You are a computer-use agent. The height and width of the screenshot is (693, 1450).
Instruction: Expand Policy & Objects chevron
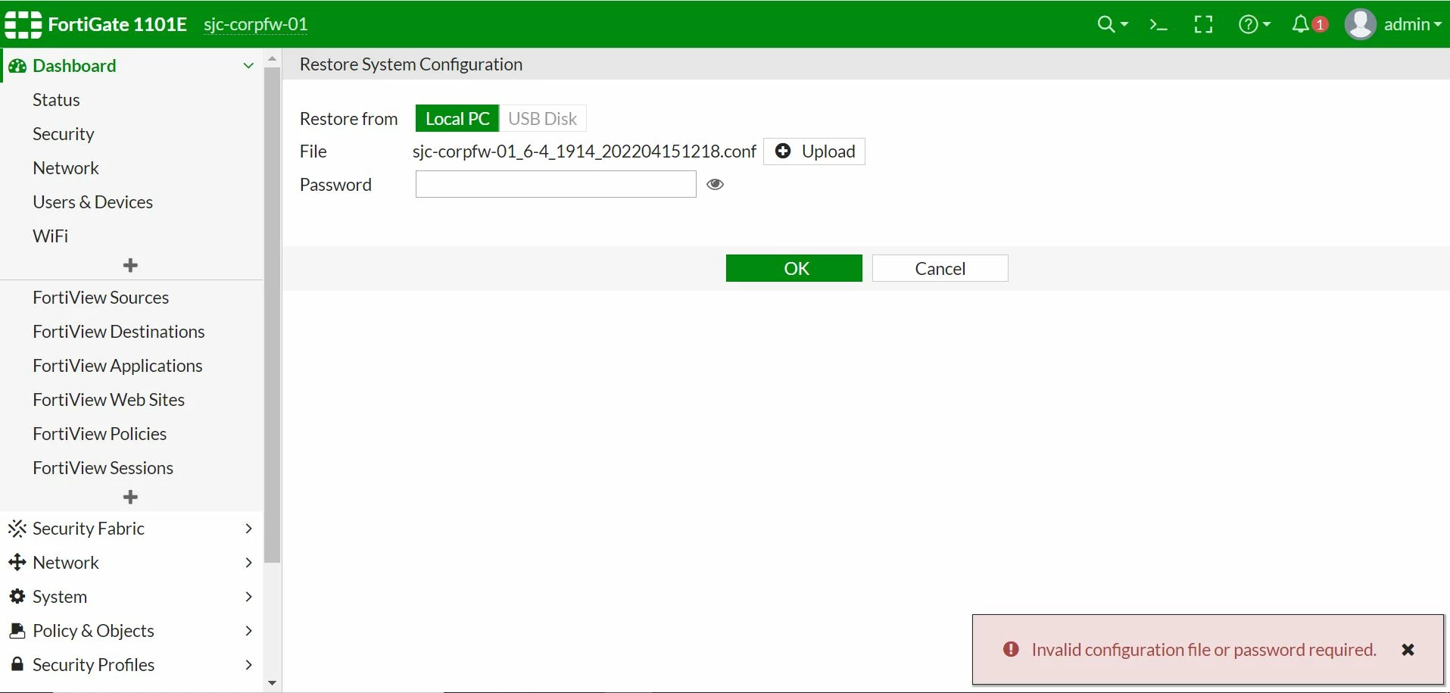pyautogui.click(x=248, y=630)
